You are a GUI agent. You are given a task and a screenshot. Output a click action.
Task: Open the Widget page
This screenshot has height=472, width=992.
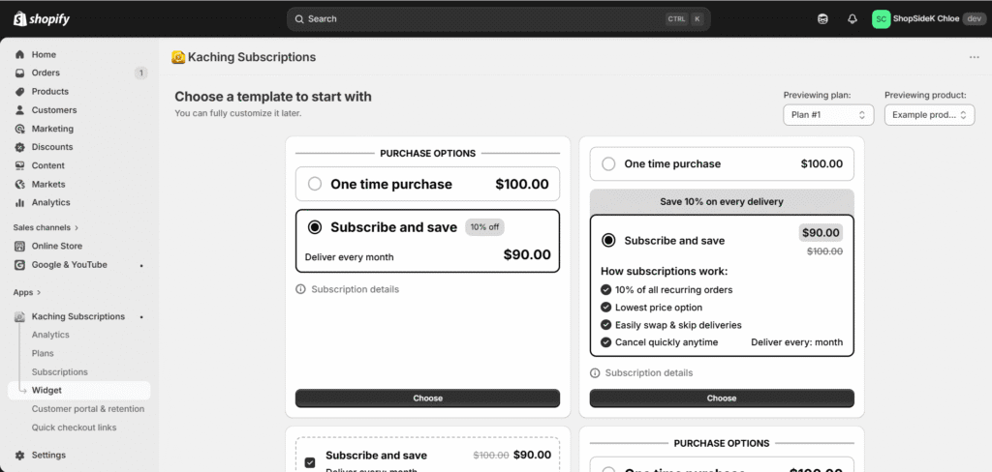pos(79,391)
